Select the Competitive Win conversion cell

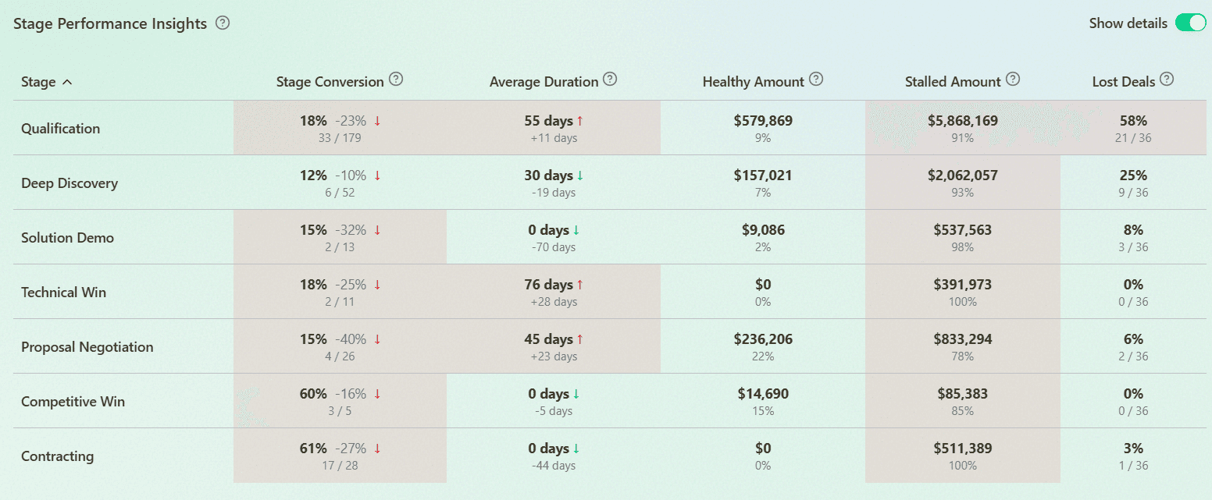point(340,400)
